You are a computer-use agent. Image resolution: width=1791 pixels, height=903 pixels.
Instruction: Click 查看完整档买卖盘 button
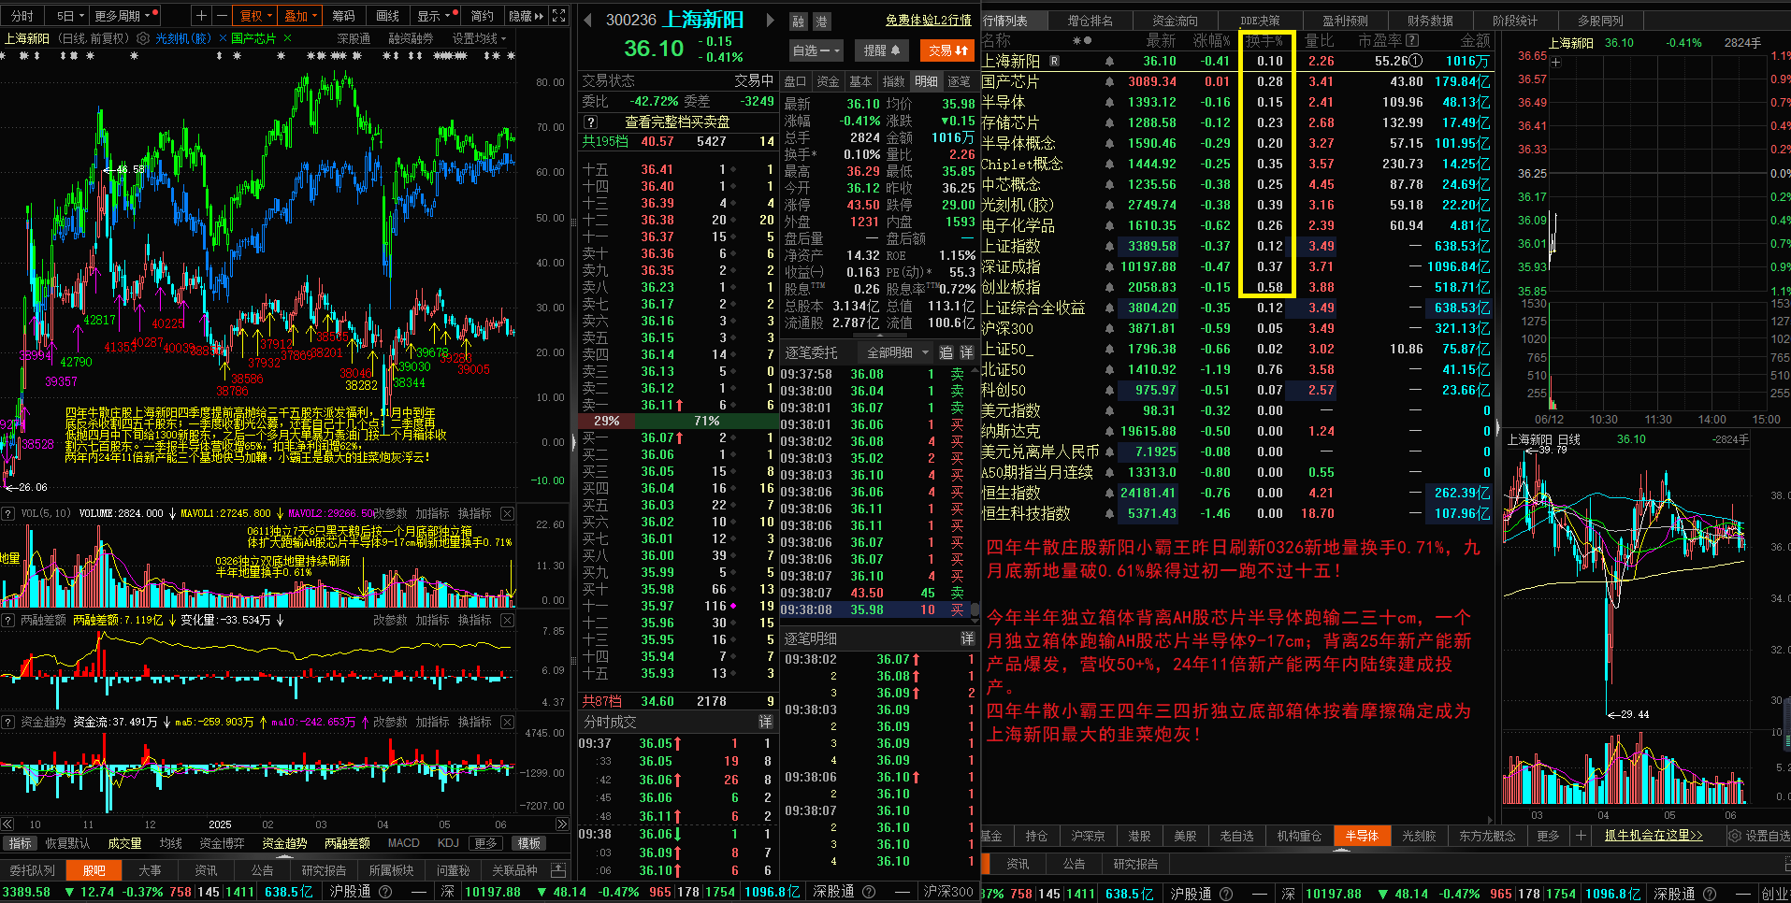coord(677,122)
